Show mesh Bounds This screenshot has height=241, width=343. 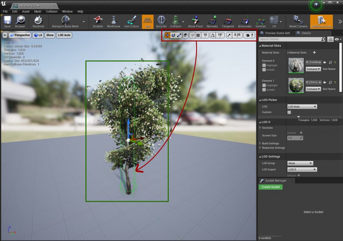161,22
